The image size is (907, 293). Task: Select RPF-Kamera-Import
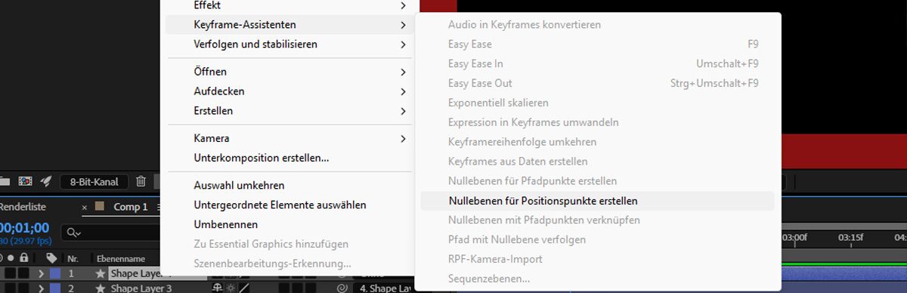597,261
